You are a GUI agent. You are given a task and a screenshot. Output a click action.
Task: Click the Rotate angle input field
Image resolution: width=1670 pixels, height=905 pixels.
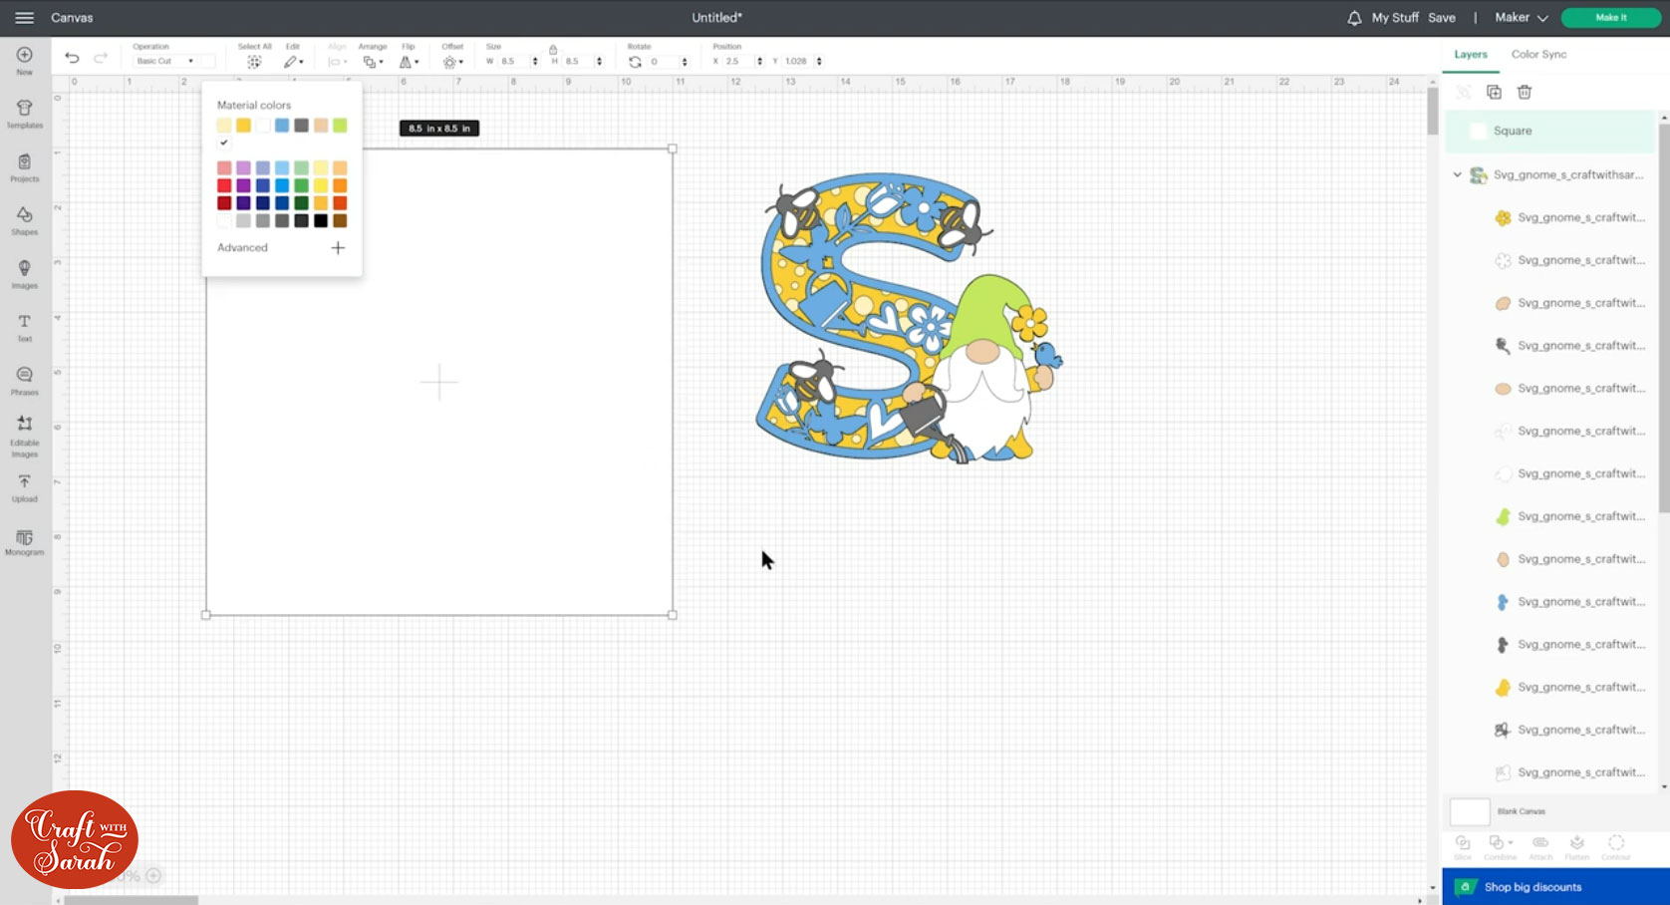pos(663,62)
